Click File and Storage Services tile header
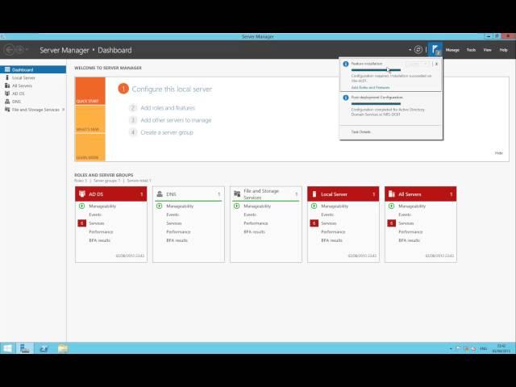The image size is (516, 387). [266, 194]
